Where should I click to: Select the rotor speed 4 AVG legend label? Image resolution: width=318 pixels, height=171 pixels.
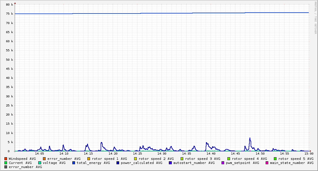249,159
